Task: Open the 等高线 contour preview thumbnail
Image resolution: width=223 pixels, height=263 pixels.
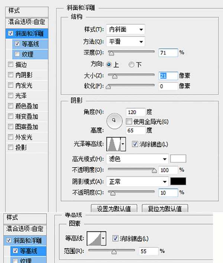Action: (94, 238)
